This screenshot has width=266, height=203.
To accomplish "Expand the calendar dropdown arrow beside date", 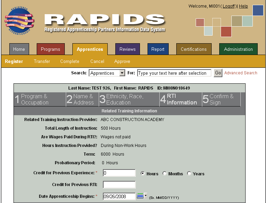I will click(145, 195).
